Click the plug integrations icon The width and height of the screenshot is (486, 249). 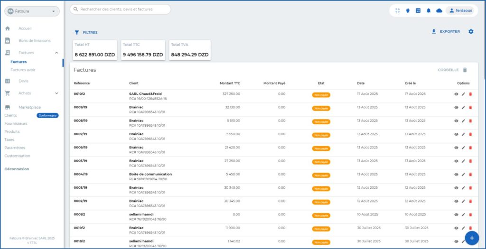click(x=408, y=10)
